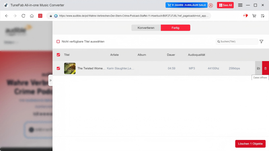Maximize the TuneFab window
The width and height of the screenshot is (269, 151).
click(x=255, y=5)
